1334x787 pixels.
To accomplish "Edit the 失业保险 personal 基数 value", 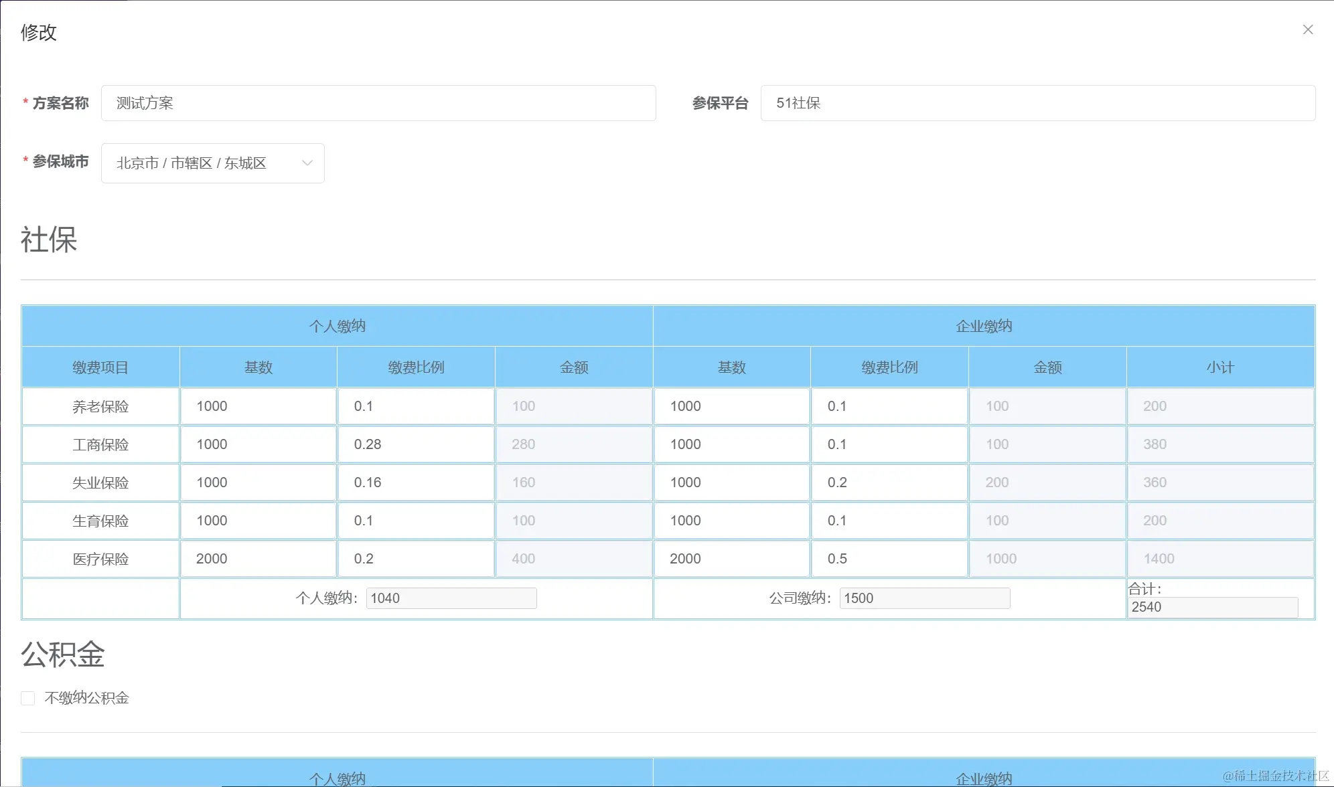I will 258,482.
